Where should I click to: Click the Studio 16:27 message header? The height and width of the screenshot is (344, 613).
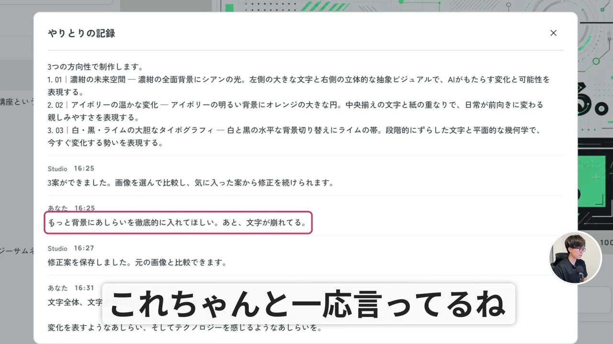pos(71,248)
